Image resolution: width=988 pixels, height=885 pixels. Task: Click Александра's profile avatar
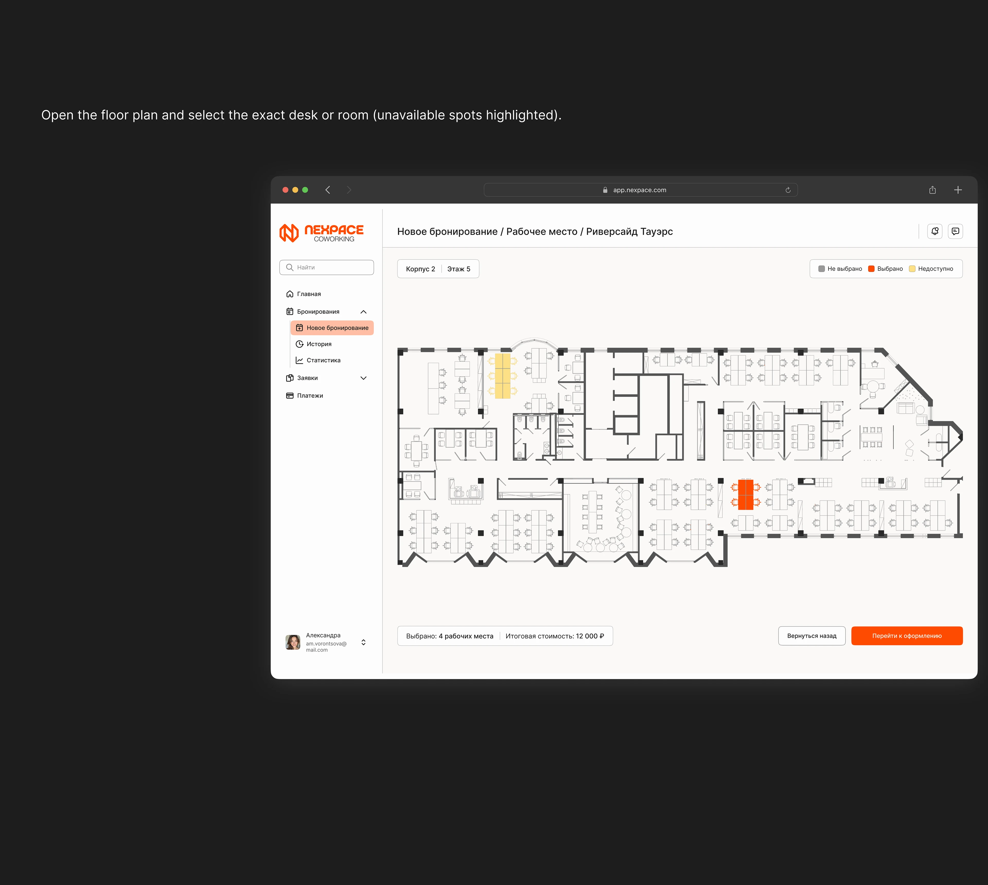(293, 642)
